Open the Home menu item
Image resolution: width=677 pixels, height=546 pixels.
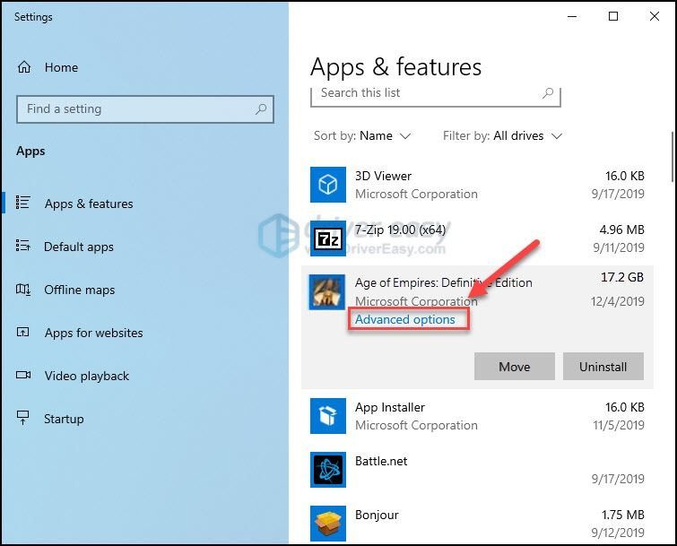tap(61, 67)
